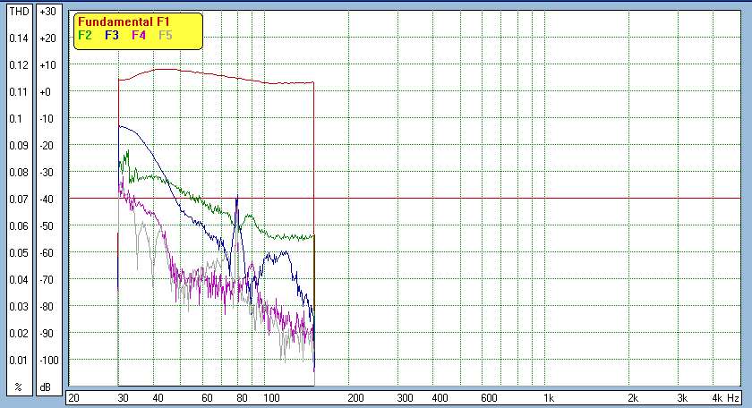Click the 0.11 THD scale value
Screen dimensions: 752x408
tap(19, 92)
